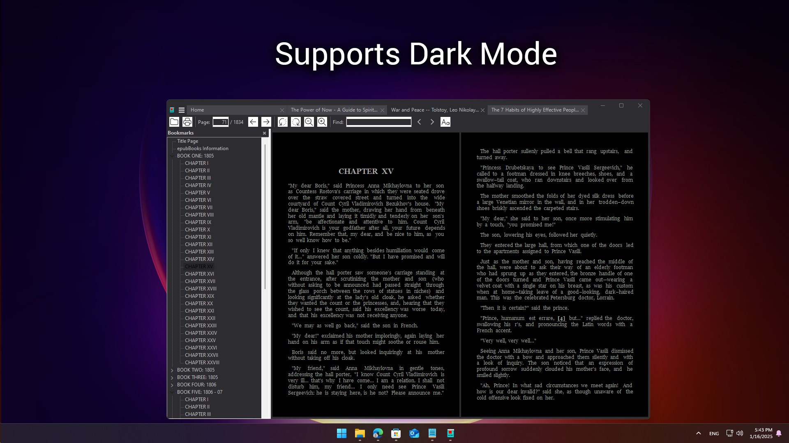Rotate the page counterclockwise
The width and height of the screenshot is (789, 443).
[x=282, y=122]
